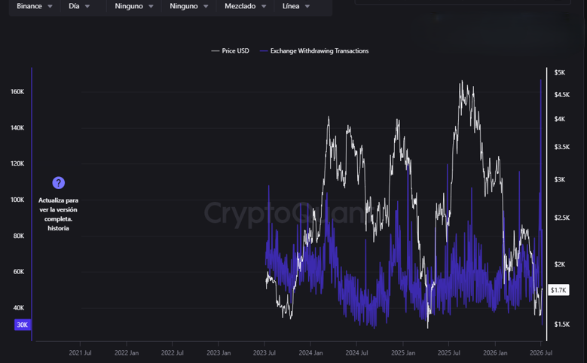
Task: Click the 80K left axis label
Action: (19, 236)
